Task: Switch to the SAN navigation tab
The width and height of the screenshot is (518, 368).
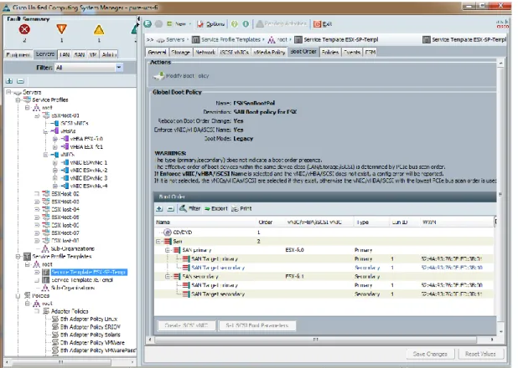Action: point(80,54)
